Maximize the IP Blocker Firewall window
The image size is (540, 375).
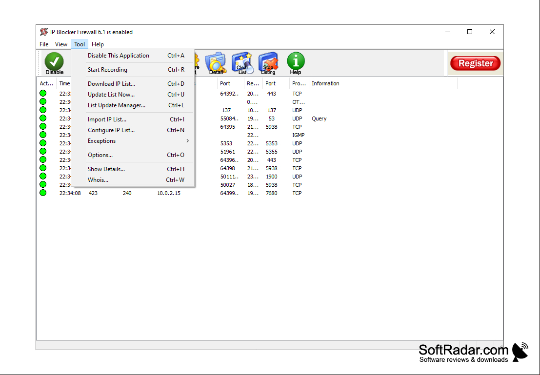(470, 32)
